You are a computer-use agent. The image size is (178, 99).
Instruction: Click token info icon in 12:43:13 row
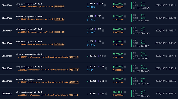[x=106, y=68]
